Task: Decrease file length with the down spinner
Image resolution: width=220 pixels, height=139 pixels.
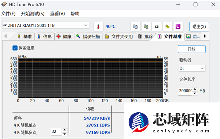Action: 195,93
